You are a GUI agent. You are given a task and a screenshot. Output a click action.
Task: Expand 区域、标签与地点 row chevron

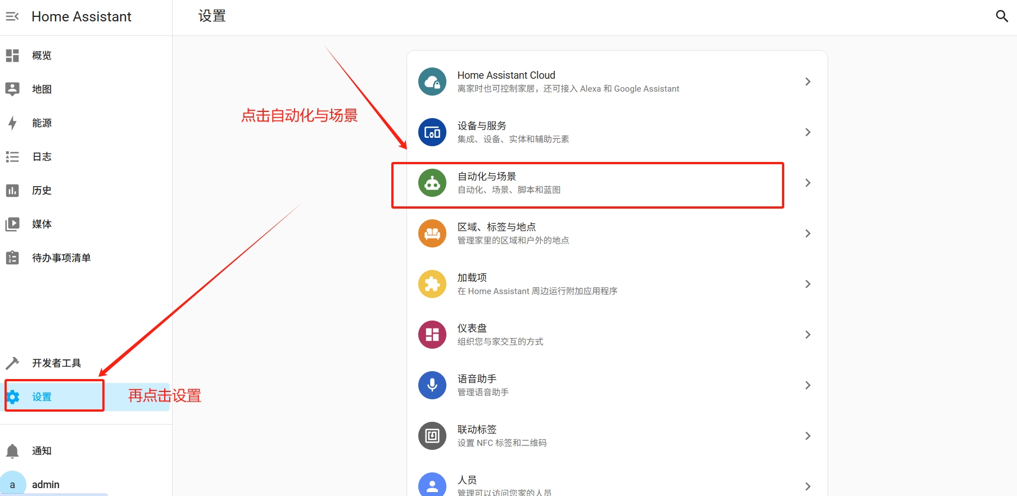(x=808, y=233)
